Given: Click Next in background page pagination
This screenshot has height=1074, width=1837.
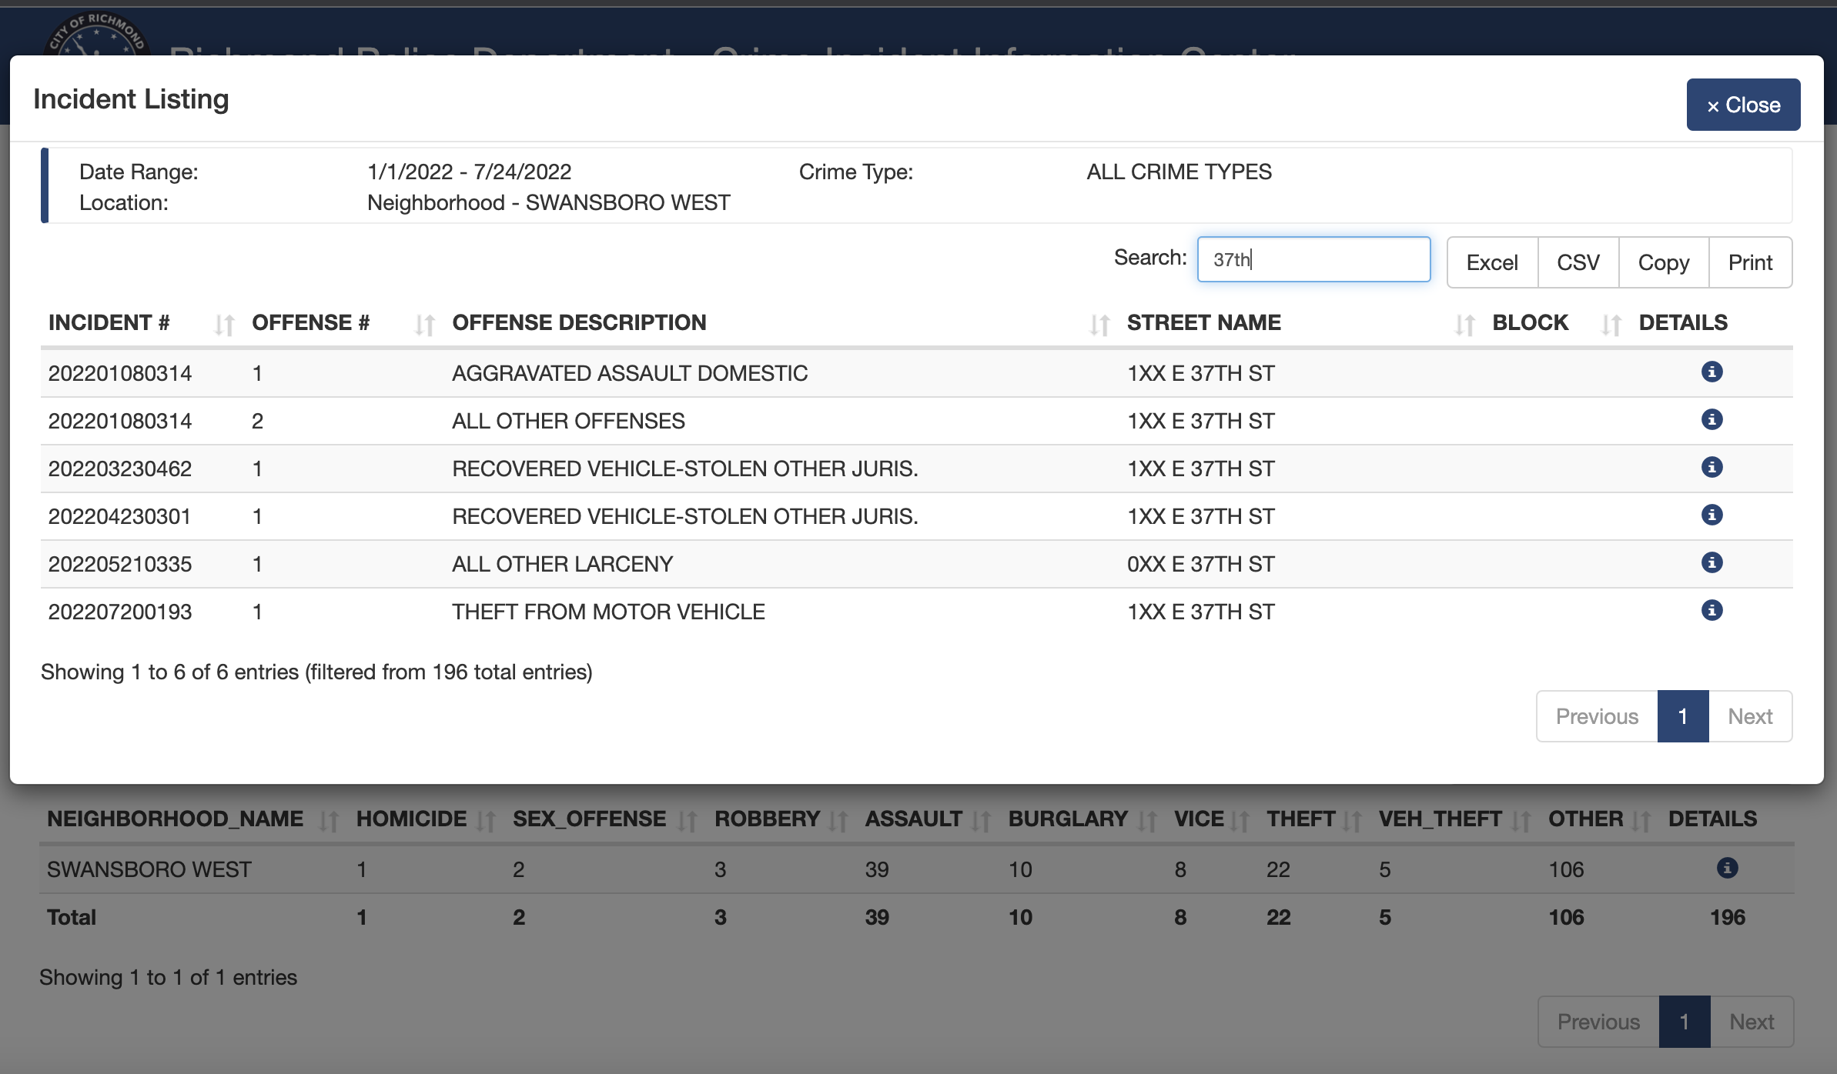Looking at the screenshot, I should tap(1752, 1022).
